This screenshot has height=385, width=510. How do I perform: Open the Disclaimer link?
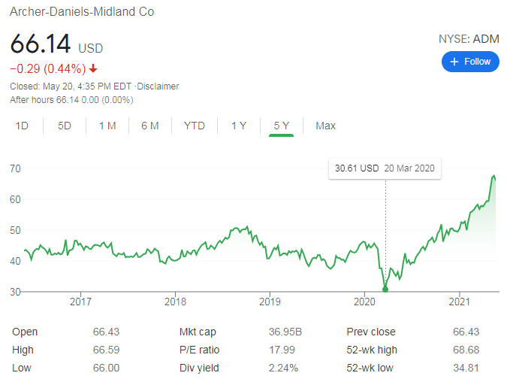(158, 86)
